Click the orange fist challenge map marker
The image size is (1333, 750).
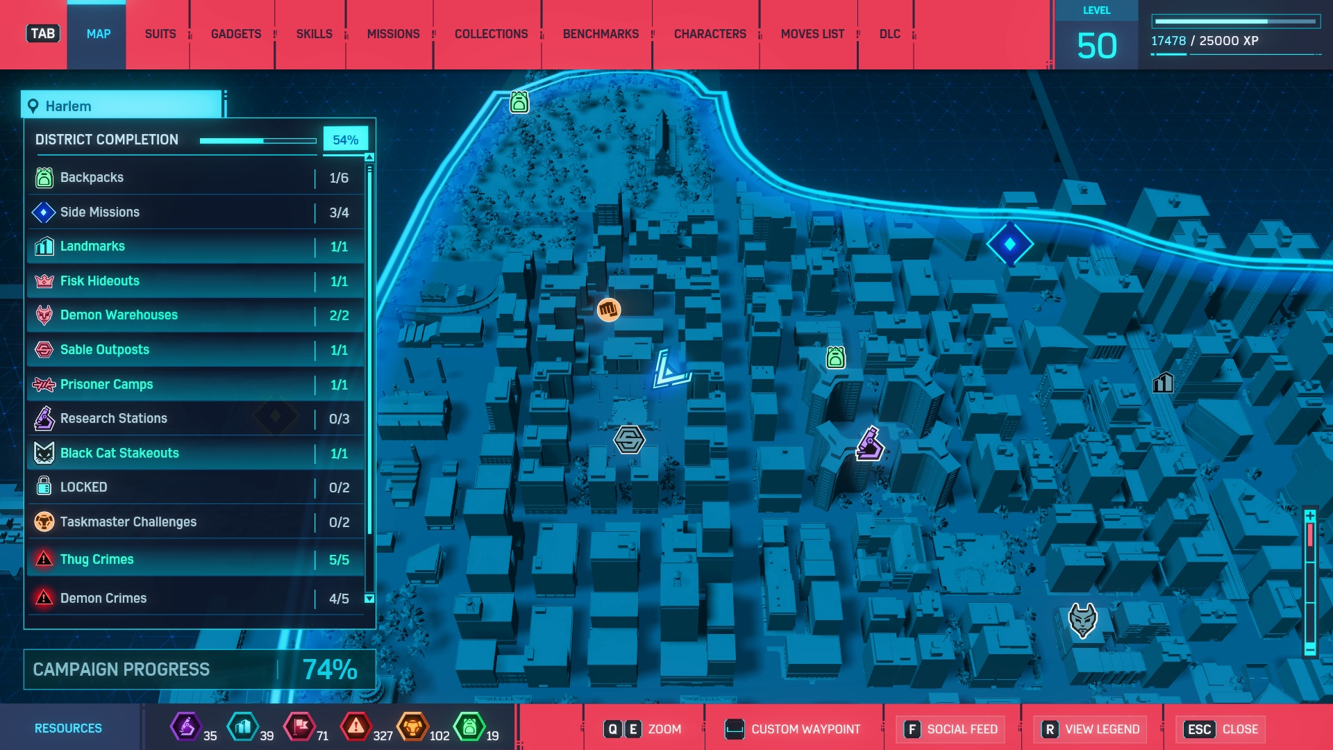point(609,309)
